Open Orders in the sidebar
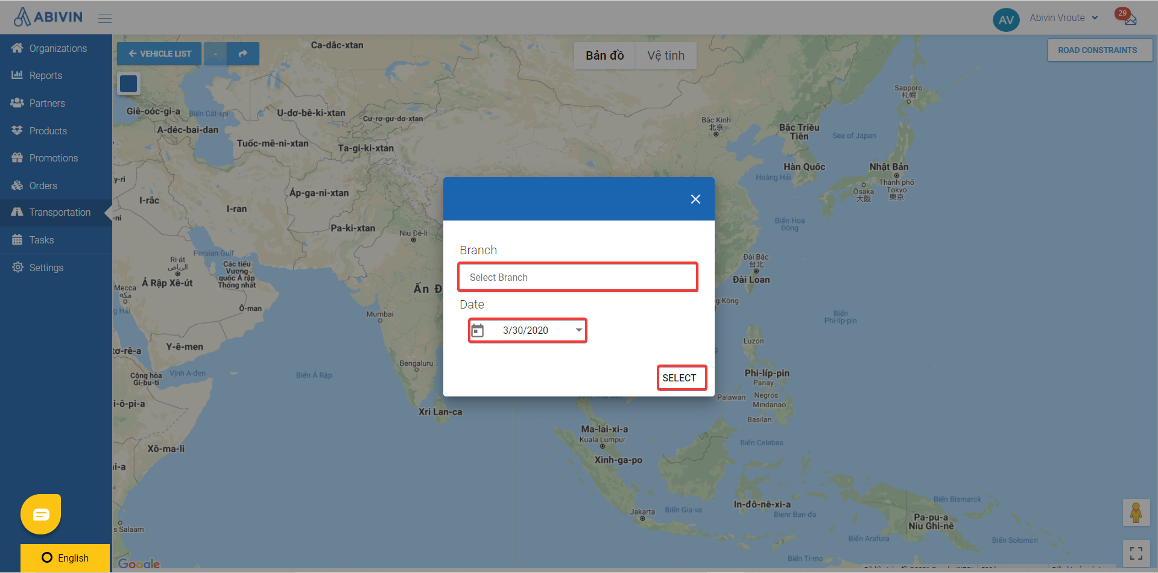 coord(56,186)
